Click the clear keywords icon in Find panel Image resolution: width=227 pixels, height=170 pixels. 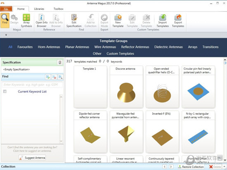click(x=54, y=77)
